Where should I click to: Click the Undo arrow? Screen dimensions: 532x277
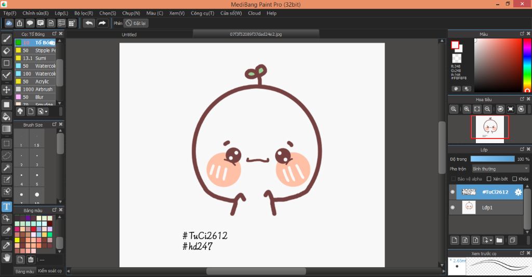(x=89, y=23)
